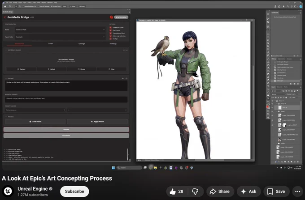This screenshot has height=200, width=305.
Task: Click the Home icon in options bar
Action: tap(5, 6)
